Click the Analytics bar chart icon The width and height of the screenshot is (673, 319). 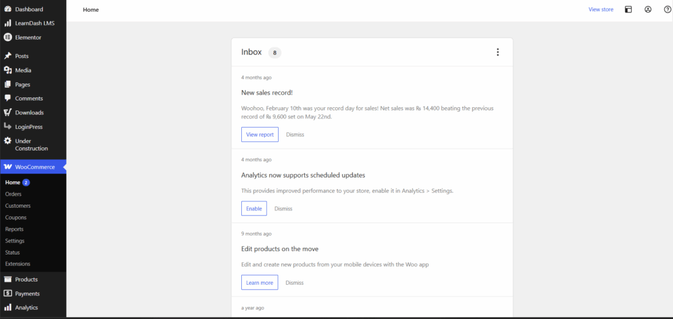7,307
